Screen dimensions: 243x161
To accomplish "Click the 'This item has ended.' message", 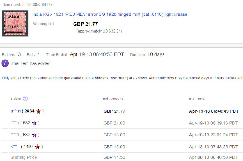I will (31, 63).
